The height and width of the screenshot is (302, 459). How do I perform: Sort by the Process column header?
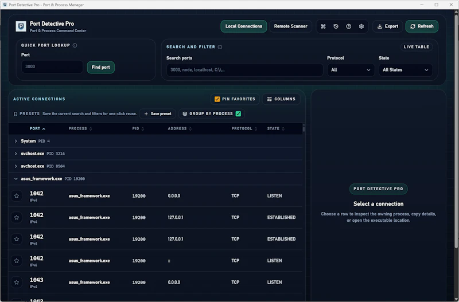coord(80,128)
